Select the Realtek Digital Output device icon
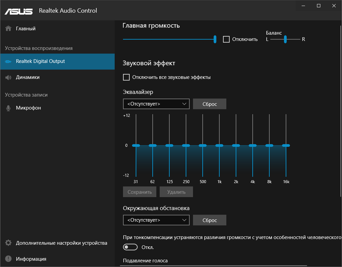Screen dimensions: 342x267 click(x=8, y=62)
